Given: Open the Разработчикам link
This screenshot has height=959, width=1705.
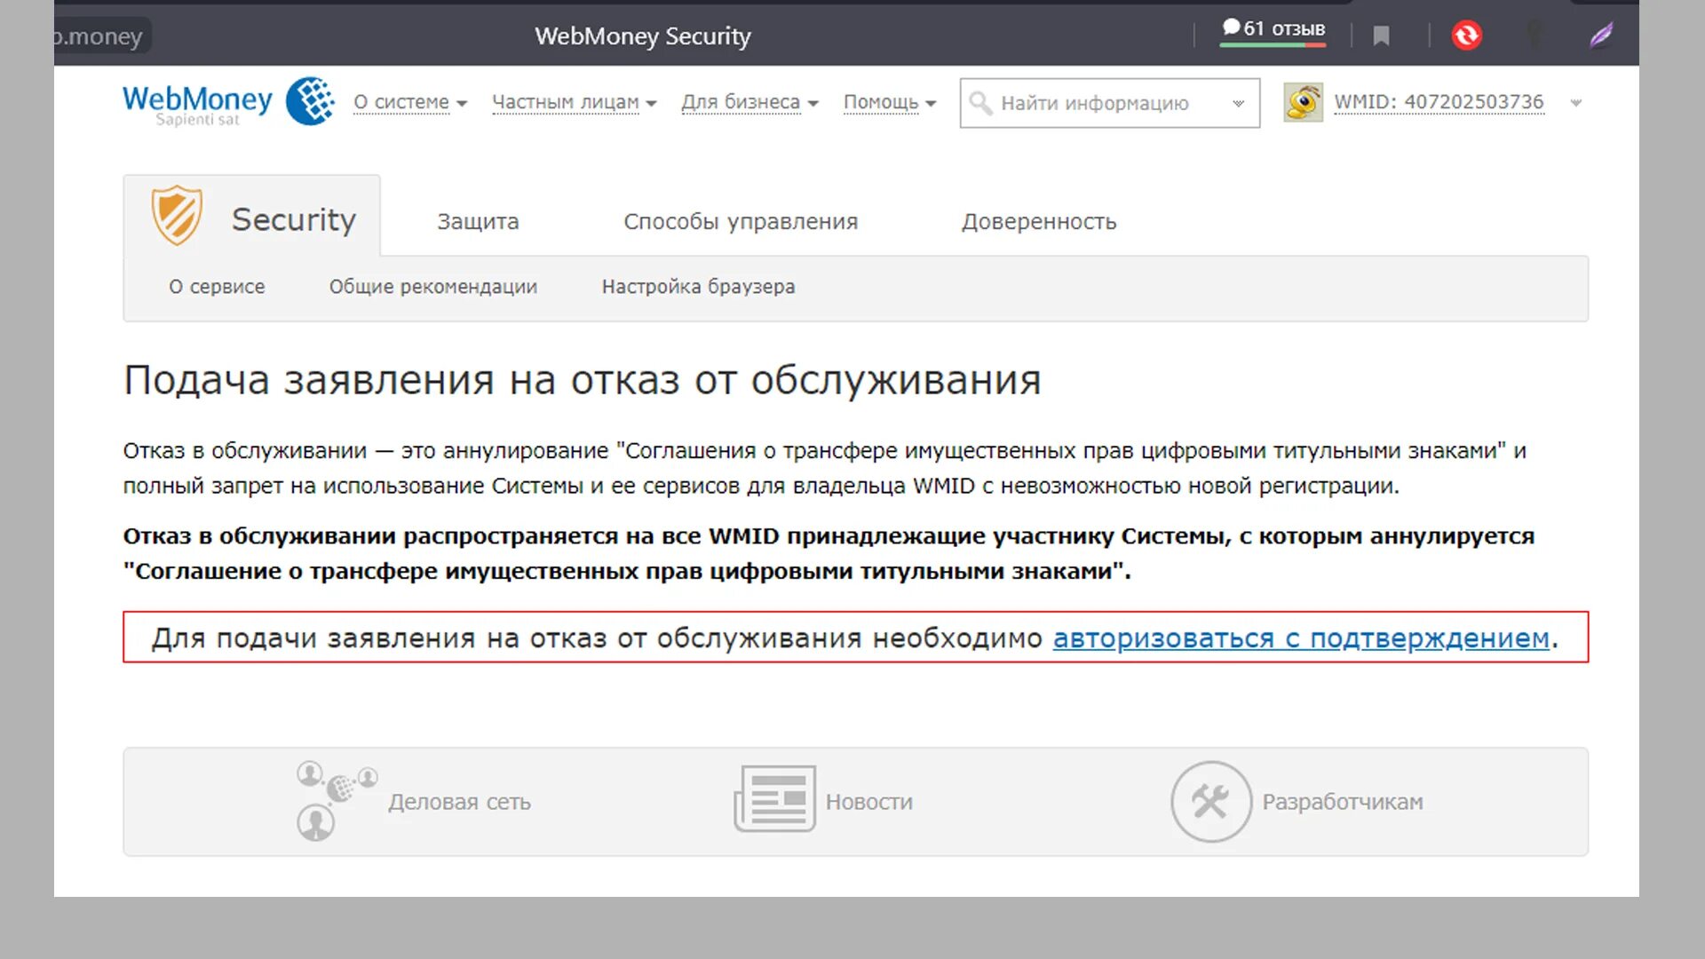Looking at the screenshot, I should pos(1343,802).
